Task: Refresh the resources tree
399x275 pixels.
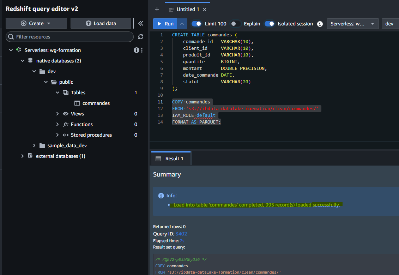Action: coord(141,37)
